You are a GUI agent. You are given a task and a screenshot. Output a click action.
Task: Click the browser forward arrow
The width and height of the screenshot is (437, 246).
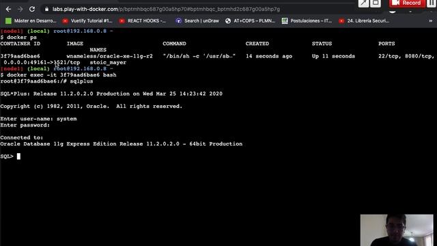pyautogui.click(x=20, y=9)
